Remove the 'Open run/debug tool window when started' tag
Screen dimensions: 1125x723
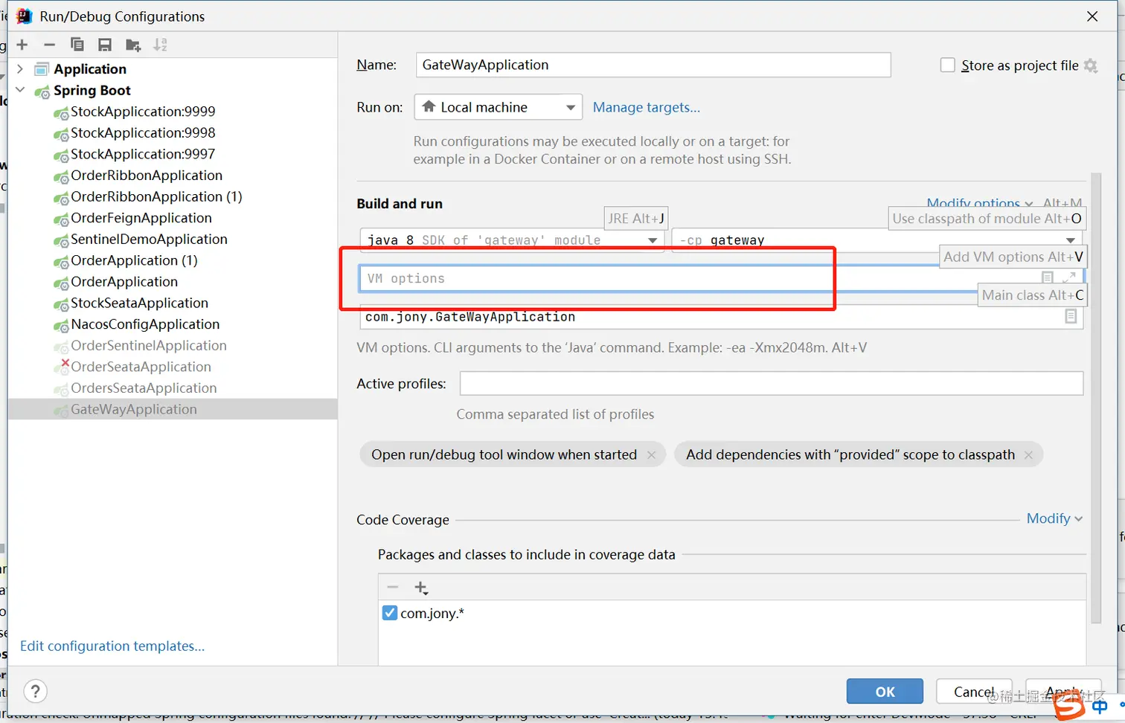(652, 454)
